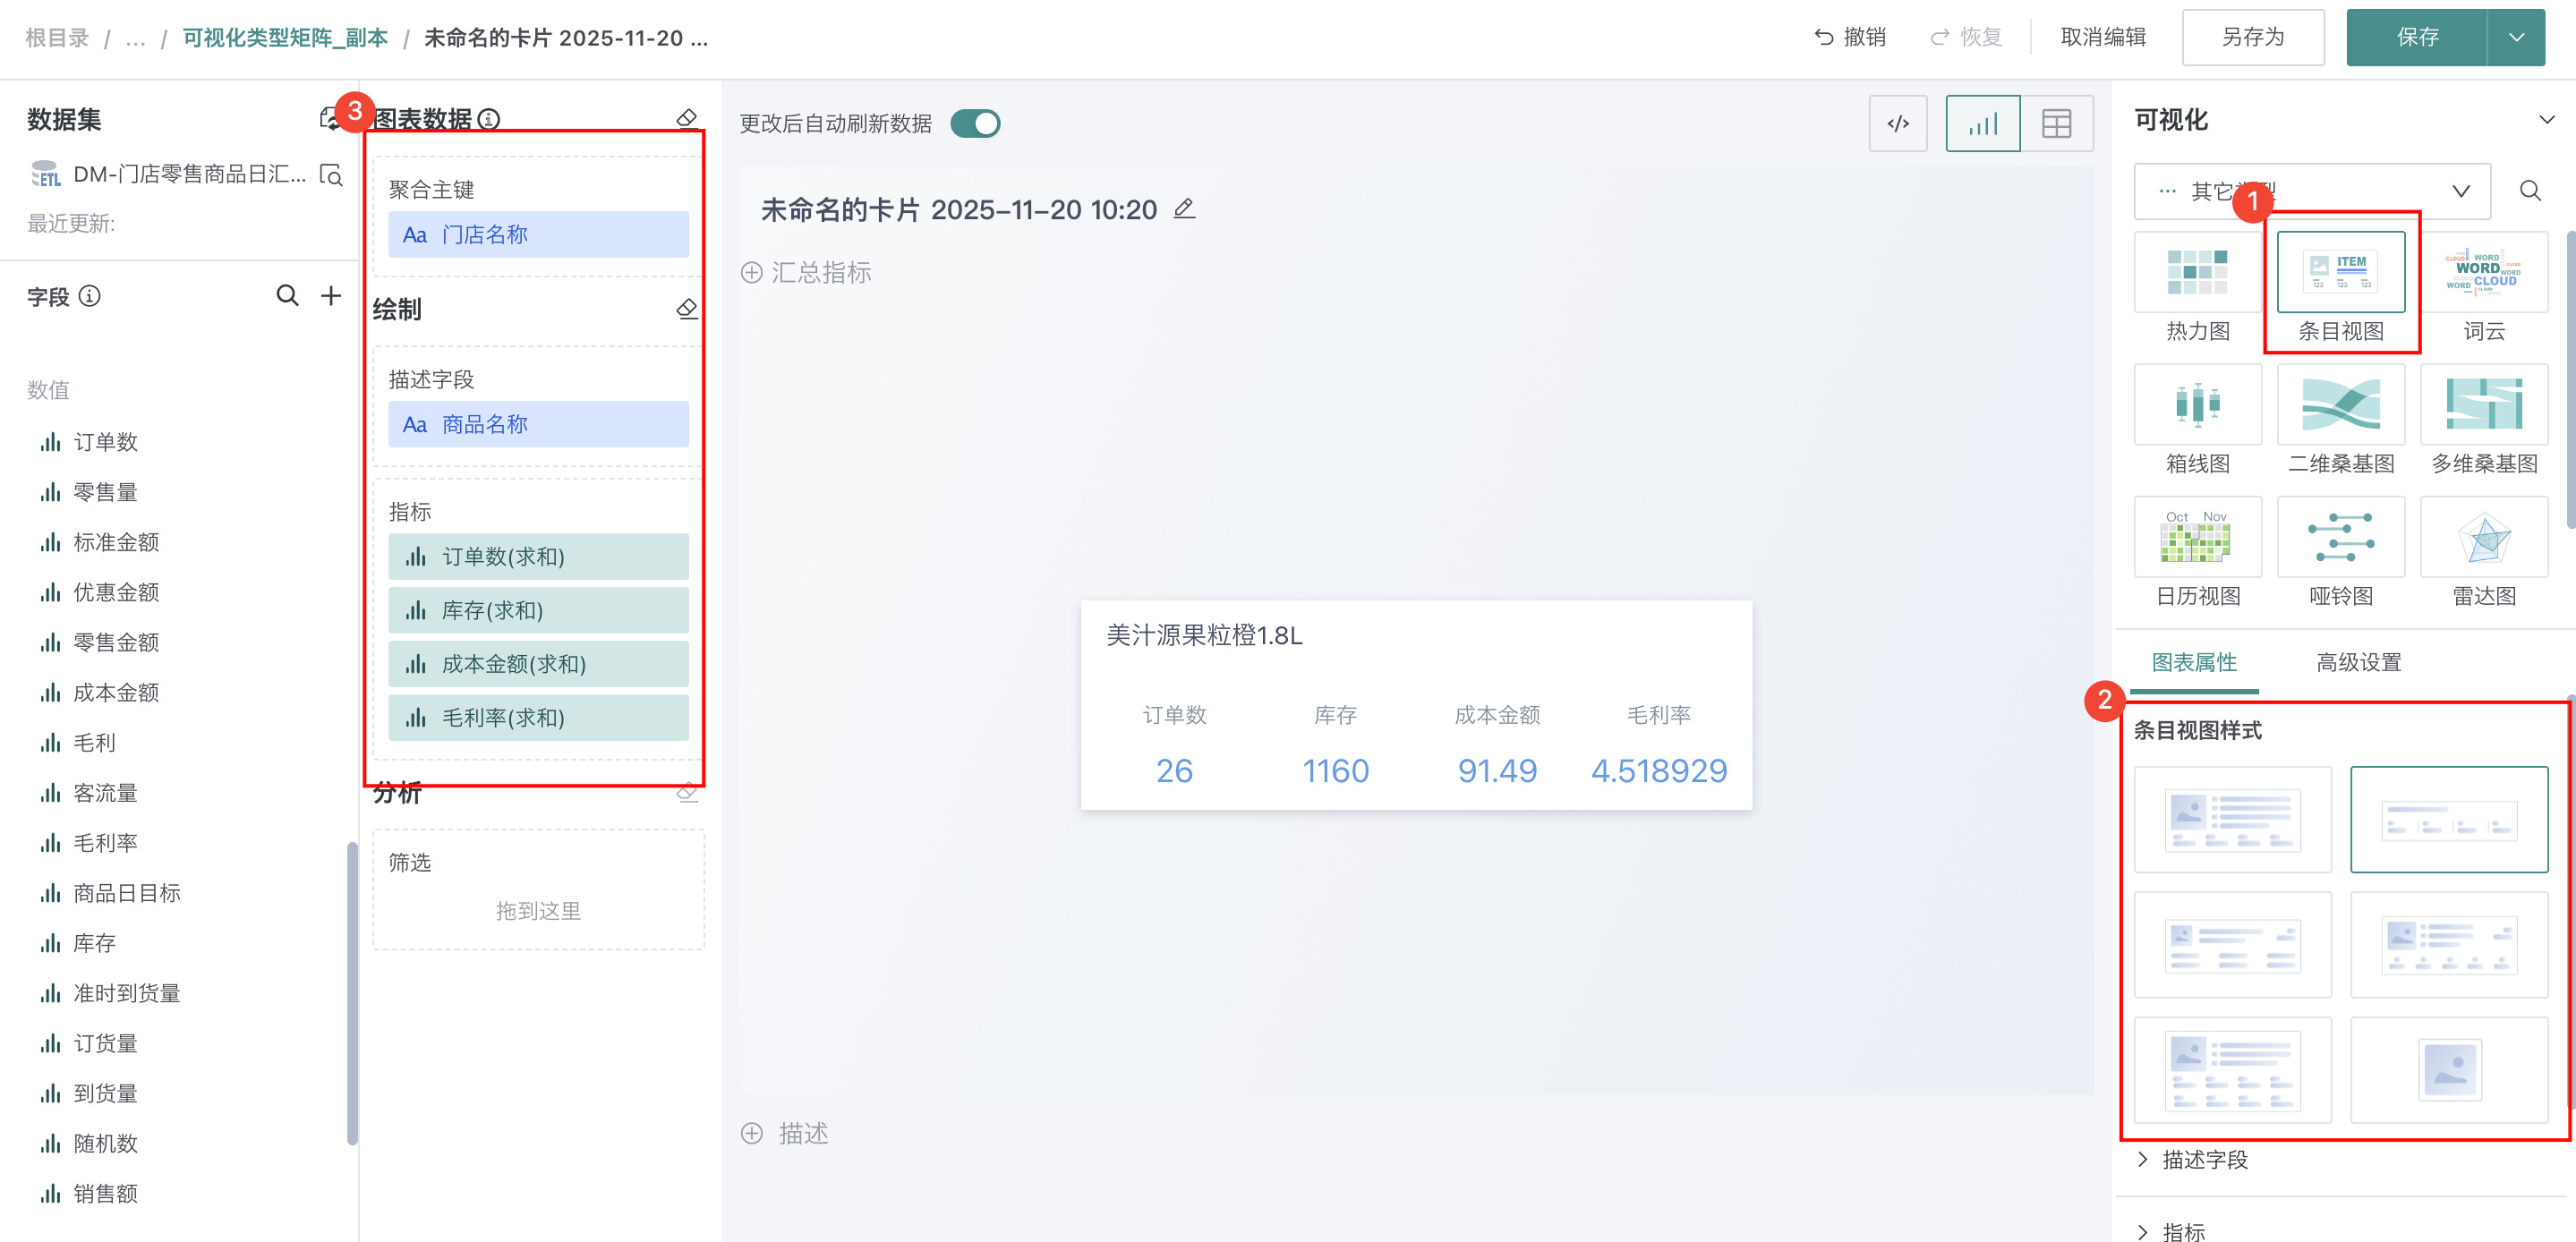The height and width of the screenshot is (1242, 2576).
Task: Click the code view icon button
Action: click(x=1897, y=124)
